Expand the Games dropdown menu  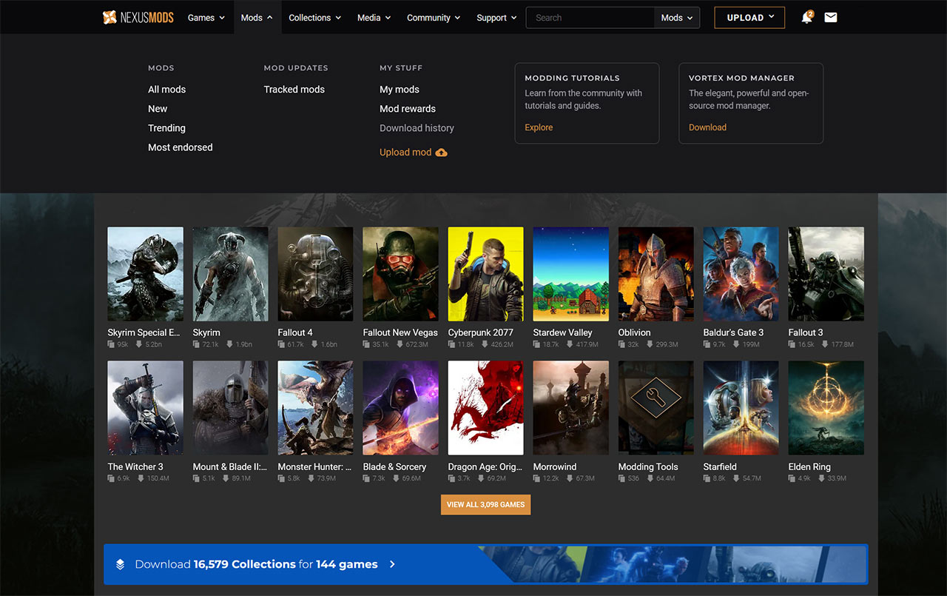(x=206, y=18)
